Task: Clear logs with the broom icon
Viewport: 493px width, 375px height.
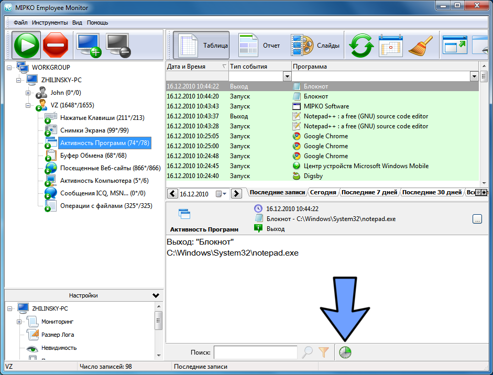Action: click(x=420, y=46)
